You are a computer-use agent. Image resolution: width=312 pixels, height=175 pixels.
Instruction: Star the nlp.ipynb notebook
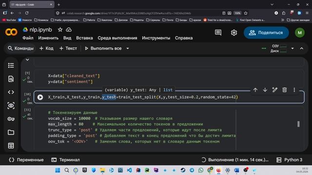[x=60, y=30]
